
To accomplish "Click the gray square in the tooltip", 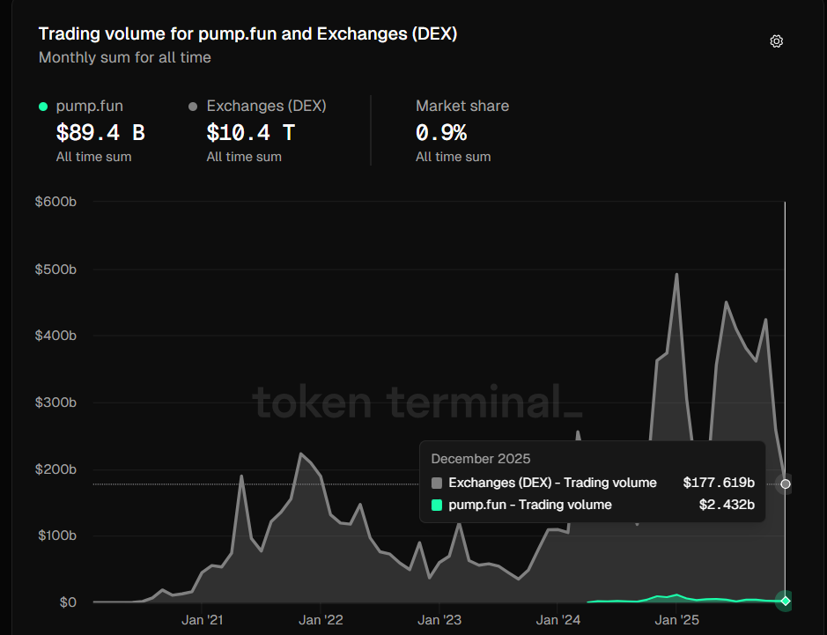I will 437,483.
